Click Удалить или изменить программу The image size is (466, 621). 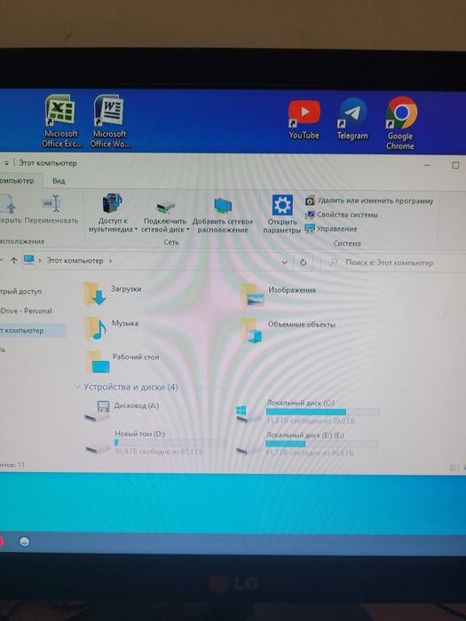[369, 200]
